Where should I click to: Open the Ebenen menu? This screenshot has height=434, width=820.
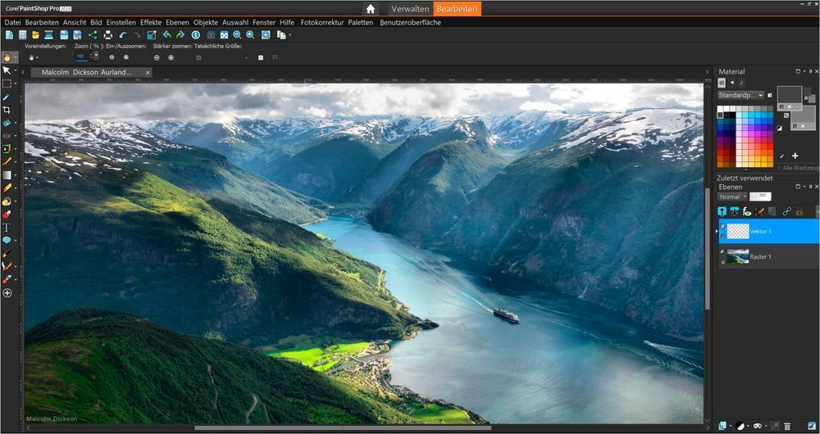[177, 22]
